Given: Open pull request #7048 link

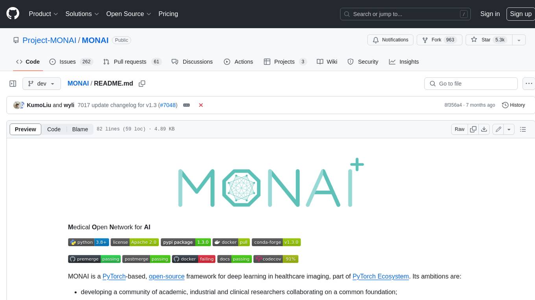Looking at the screenshot, I should tap(169, 105).
